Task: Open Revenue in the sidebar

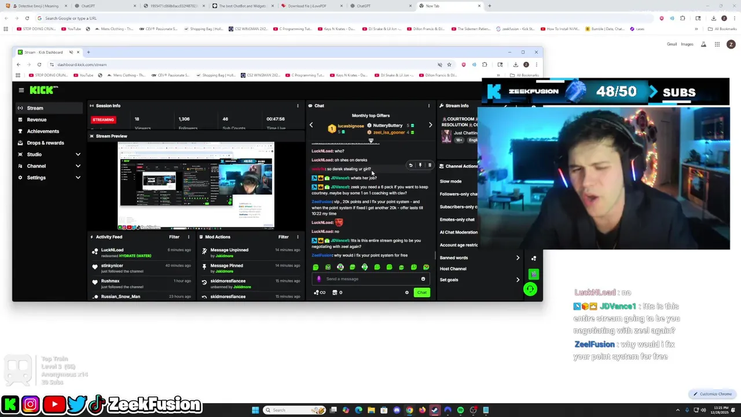Action: [36, 120]
